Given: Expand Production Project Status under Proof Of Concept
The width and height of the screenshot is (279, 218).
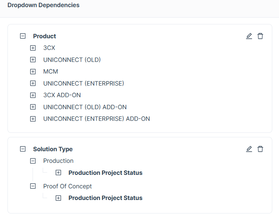Looking at the screenshot, I should tap(58, 198).
